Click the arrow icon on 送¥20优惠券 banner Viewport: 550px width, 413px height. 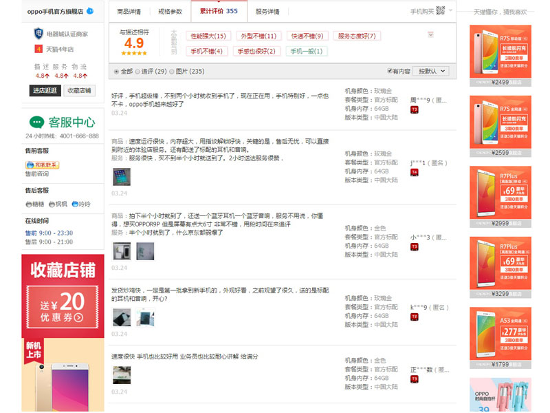79,318
